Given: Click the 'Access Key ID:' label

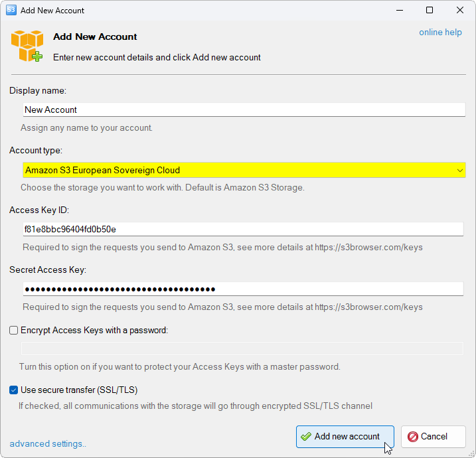Looking at the screenshot, I should pos(39,210).
